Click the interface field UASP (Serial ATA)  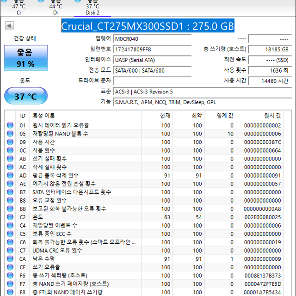pyautogui.click(x=152, y=60)
